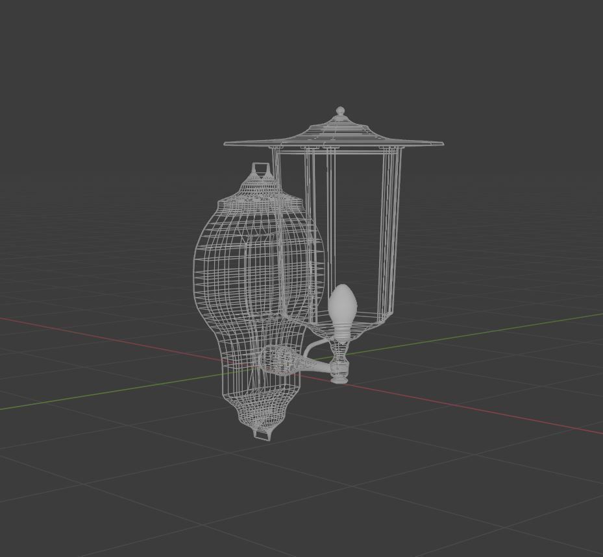The height and width of the screenshot is (557, 603).
Task: Click the square loop under the wireframe lantern
Action: 263,435
